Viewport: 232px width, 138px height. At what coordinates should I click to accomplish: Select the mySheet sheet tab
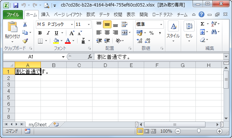(38, 125)
